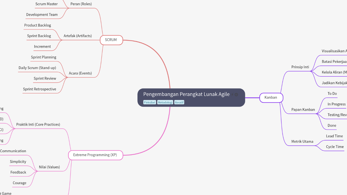Select the Artefak (Artifacts) branch
This screenshot has width=347, height=195.
click(x=78, y=36)
